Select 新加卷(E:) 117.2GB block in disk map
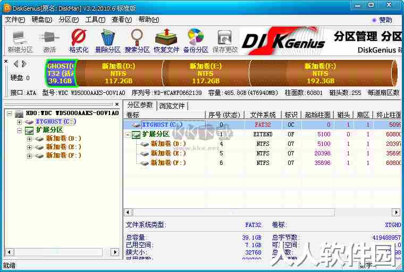Viewport: 404px width, 272px height. [x=206, y=74]
